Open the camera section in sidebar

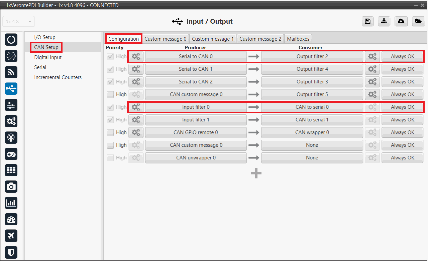(x=11, y=187)
